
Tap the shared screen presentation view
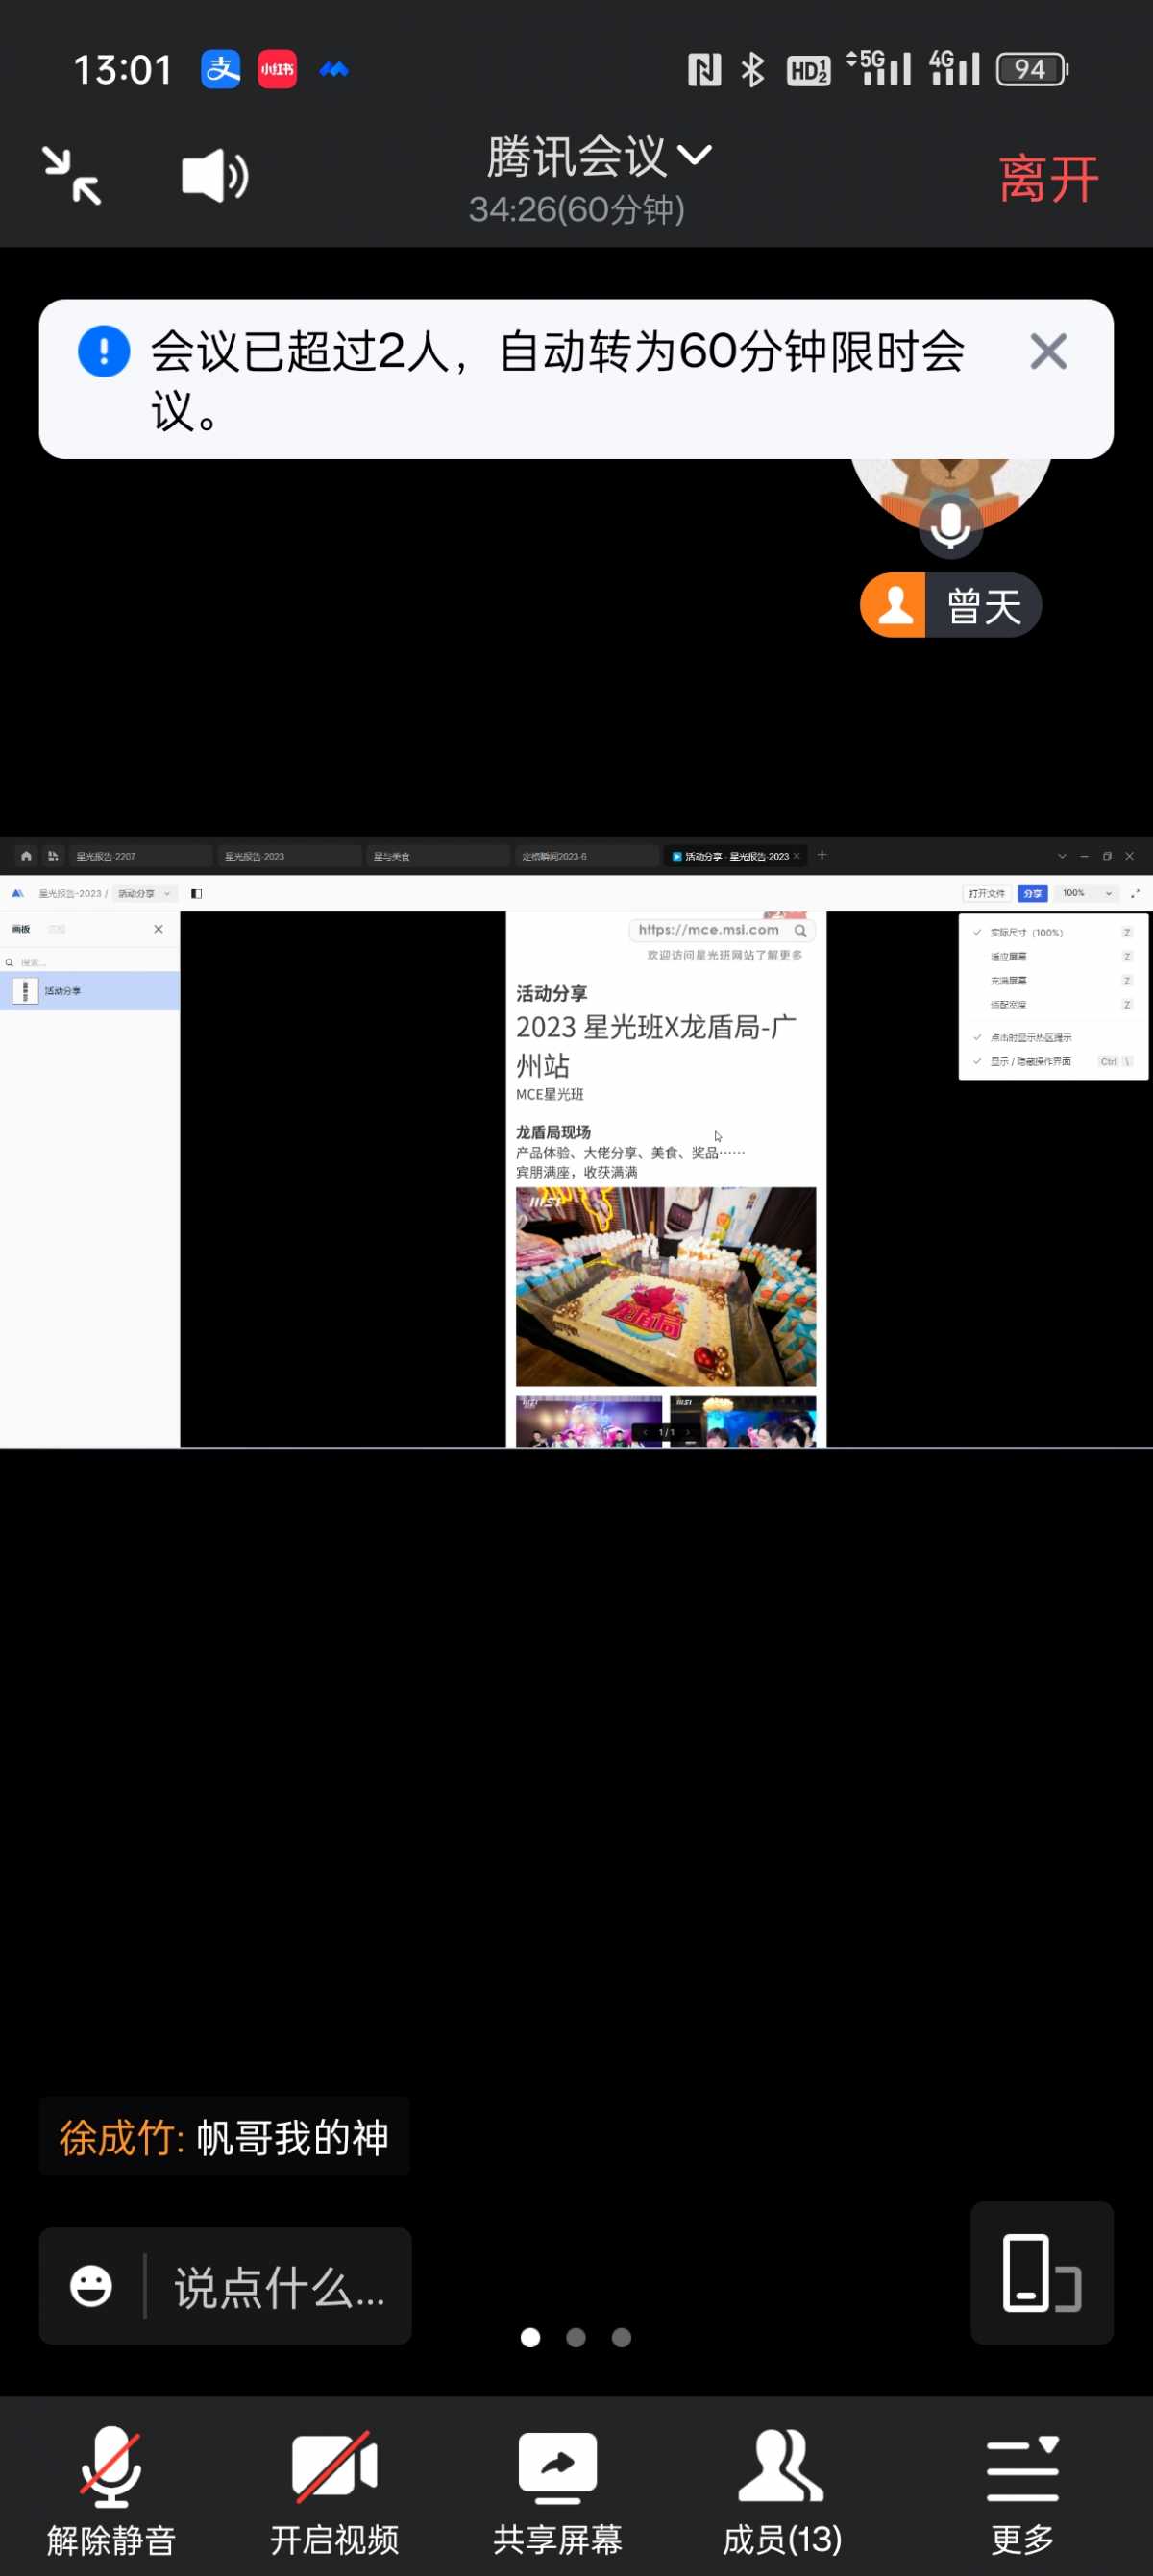click(576, 1142)
